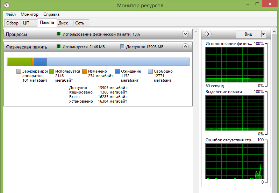The width and height of the screenshot is (279, 193).
Task: Collapse the Физическая память section chevron
Action: click(x=185, y=46)
